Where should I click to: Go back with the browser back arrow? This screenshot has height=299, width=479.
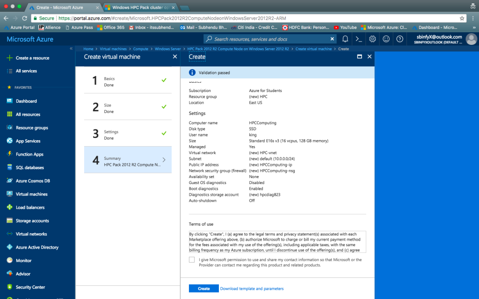coord(6,18)
